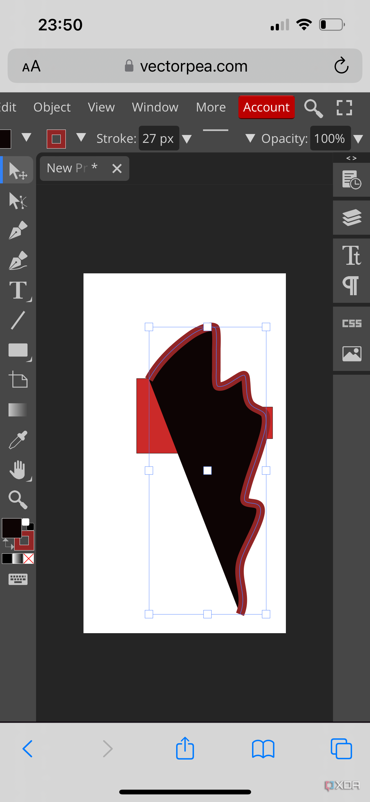
Task: Activate the Type tool
Action: [x=18, y=290]
